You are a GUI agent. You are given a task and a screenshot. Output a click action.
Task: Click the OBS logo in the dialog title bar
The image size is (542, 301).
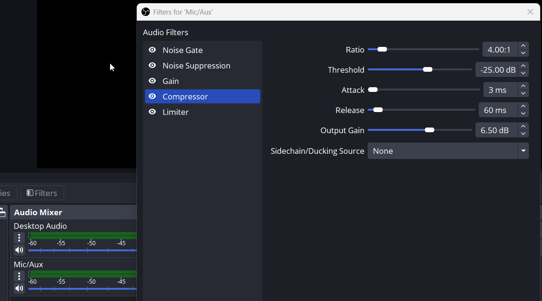click(x=146, y=12)
